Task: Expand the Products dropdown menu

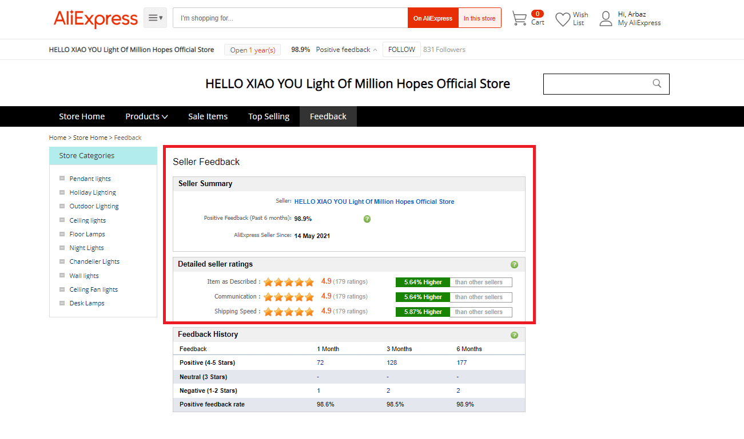Action: coord(146,116)
